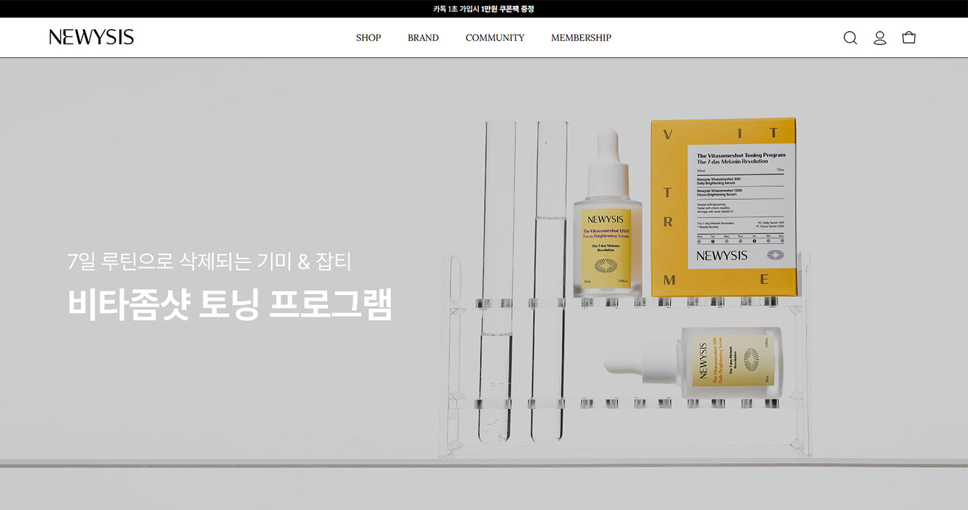Open the MEMBERSHIP menu

[x=581, y=38]
